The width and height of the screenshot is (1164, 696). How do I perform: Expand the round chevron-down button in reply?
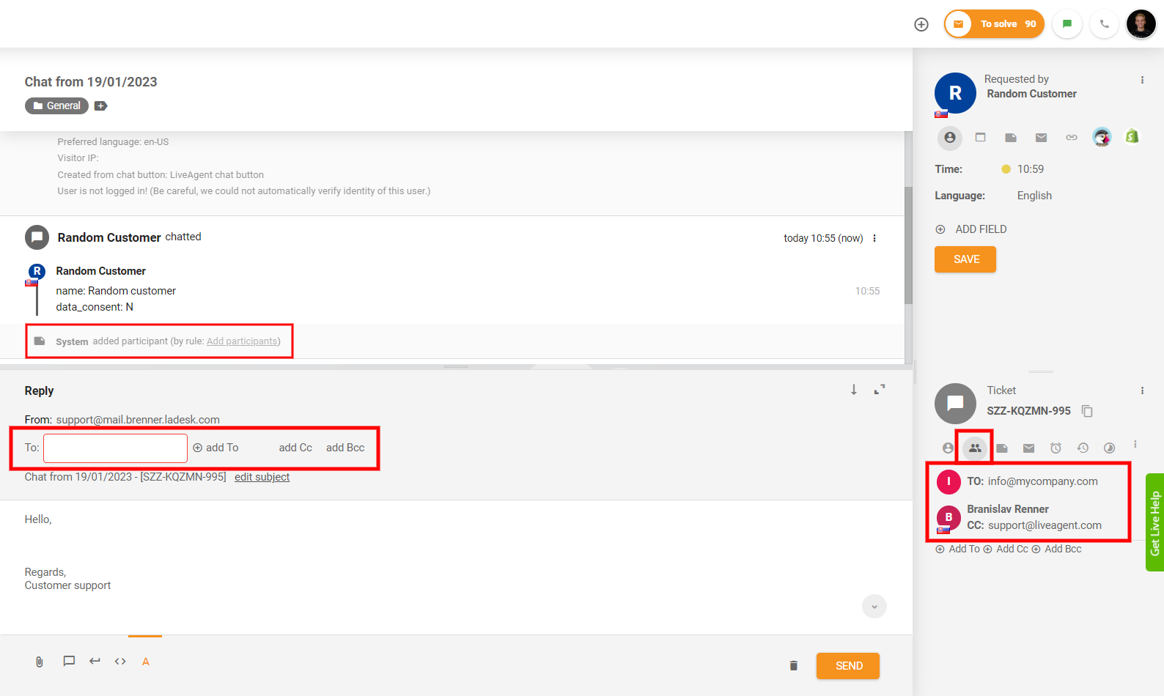(x=874, y=607)
